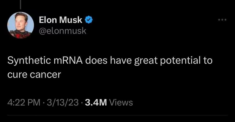The height and width of the screenshot is (122, 235).
Task: Click the 4:22 PM timestamp
Action: pyautogui.click(x=24, y=102)
